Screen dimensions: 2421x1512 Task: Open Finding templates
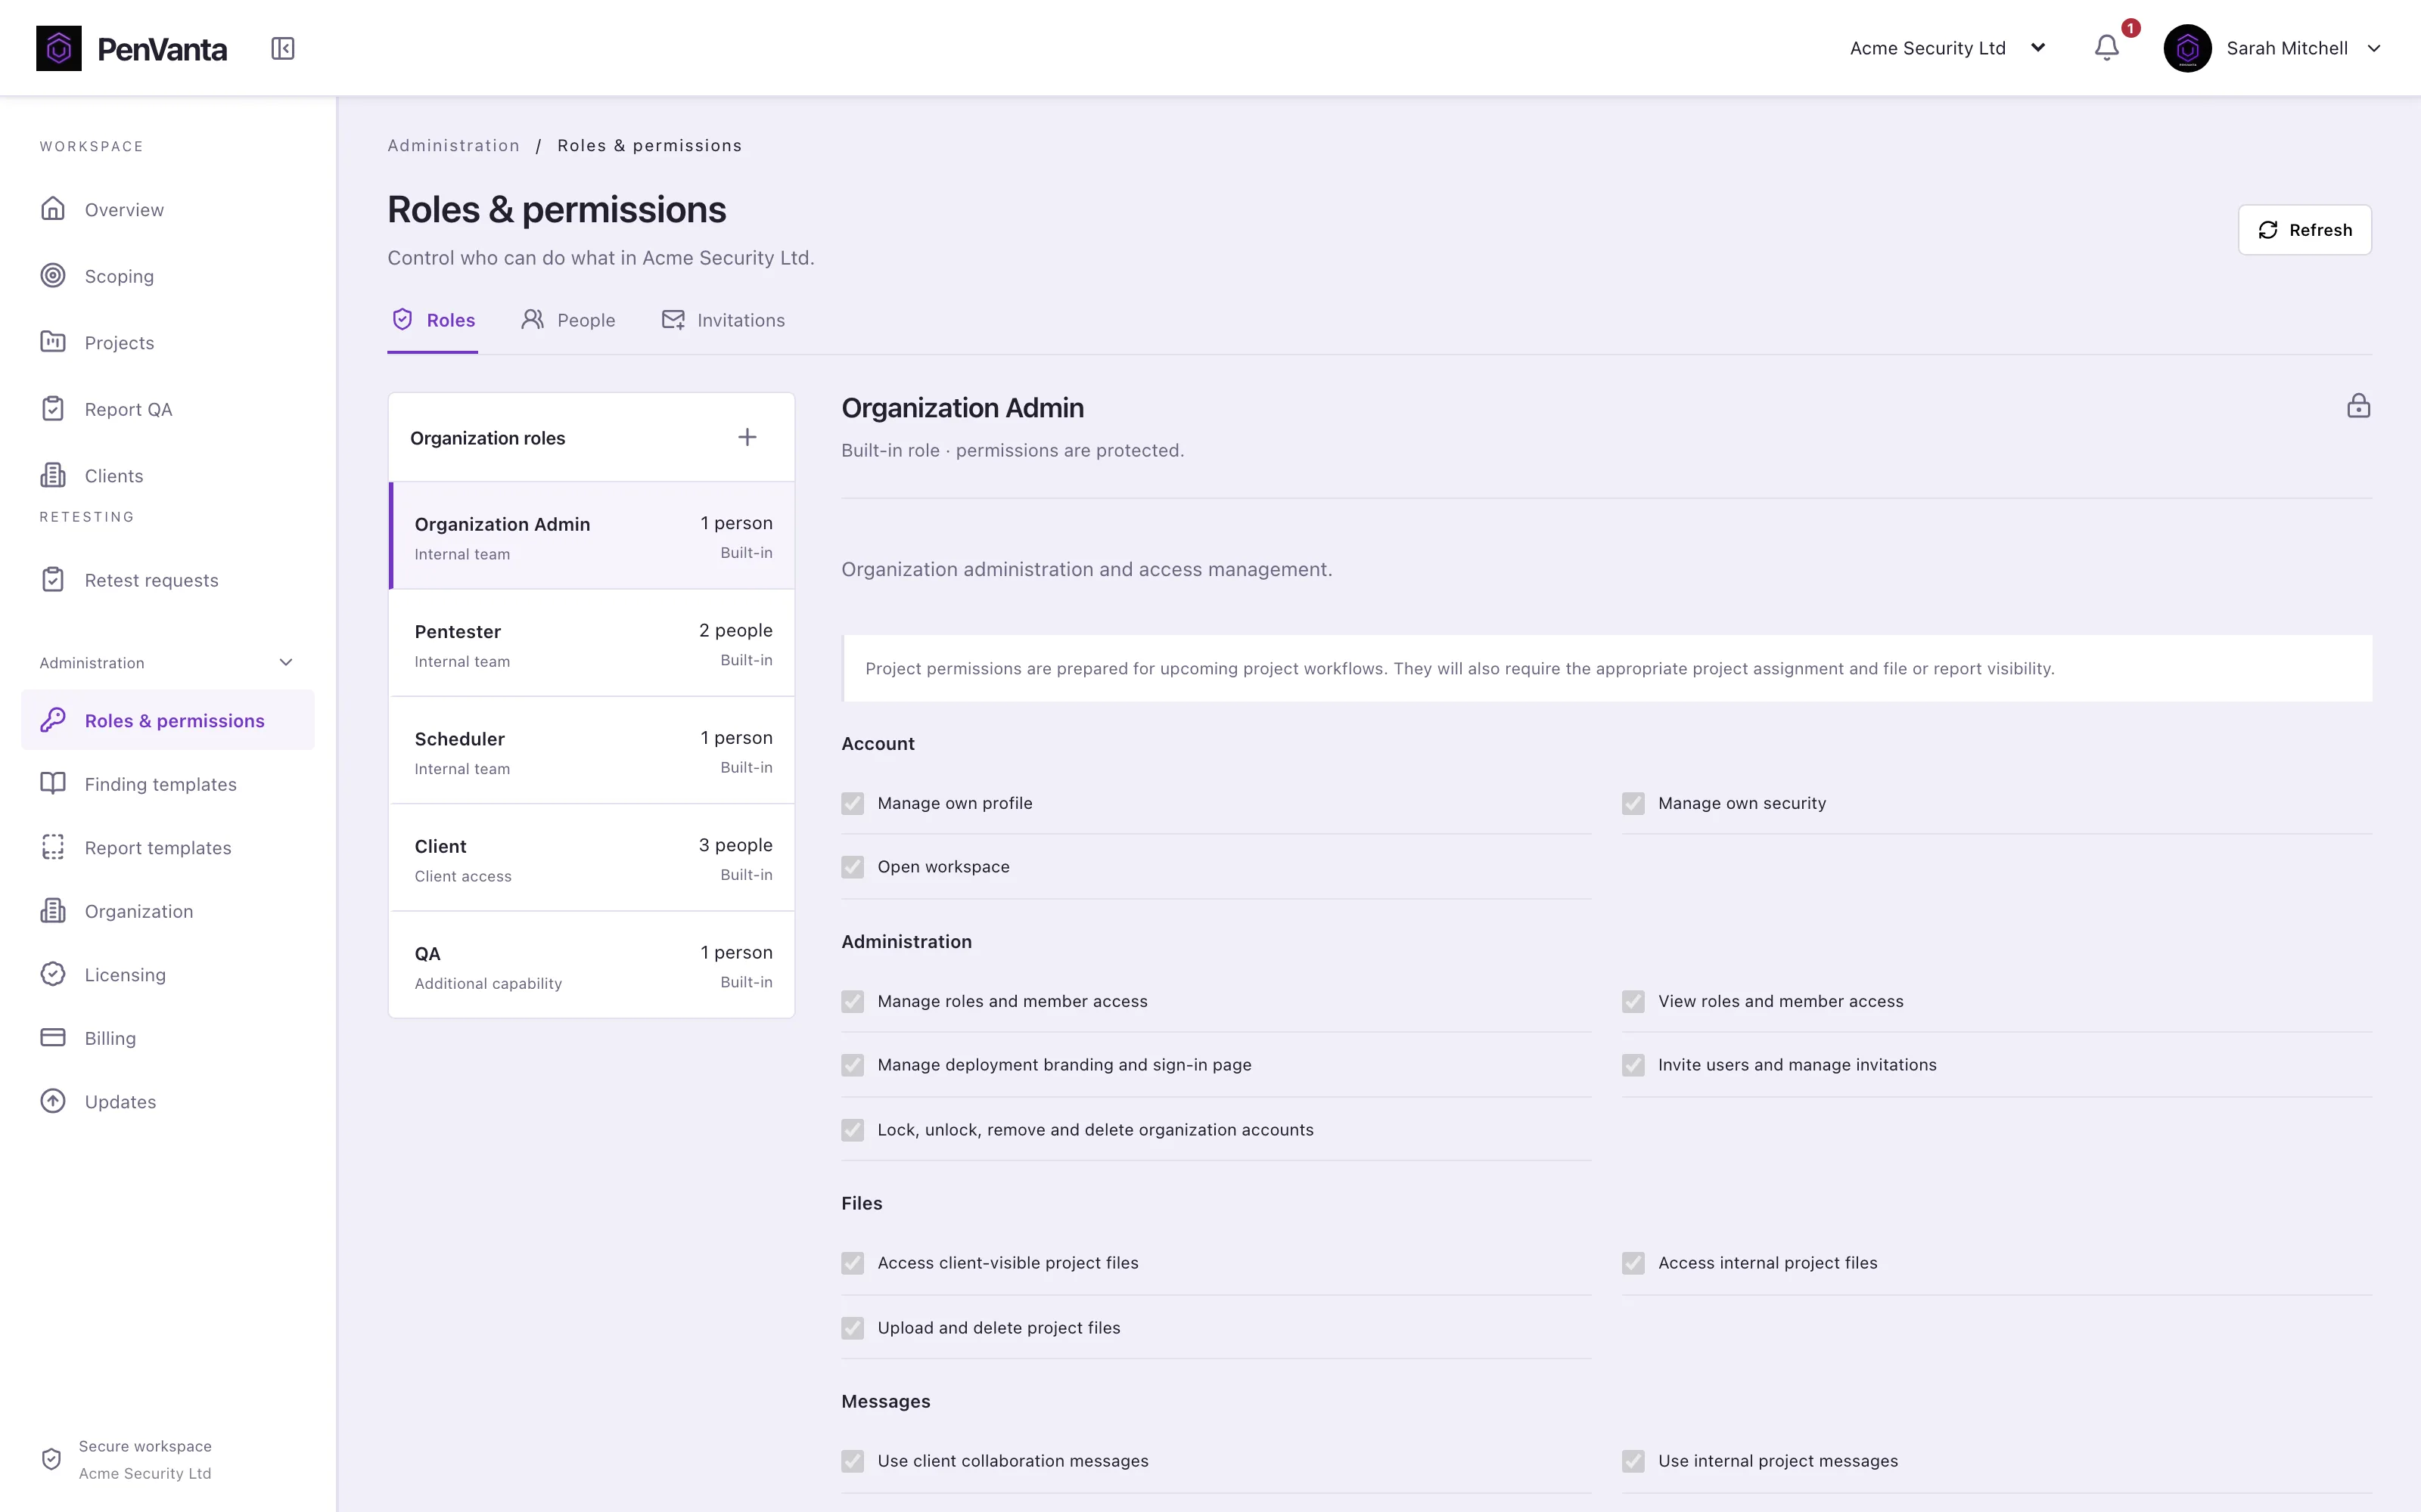pyautogui.click(x=168, y=784)
